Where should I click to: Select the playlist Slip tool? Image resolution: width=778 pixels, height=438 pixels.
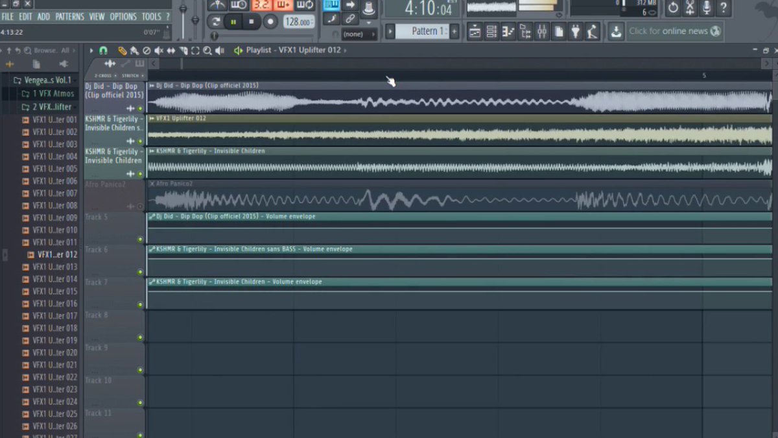pos(171,51)
